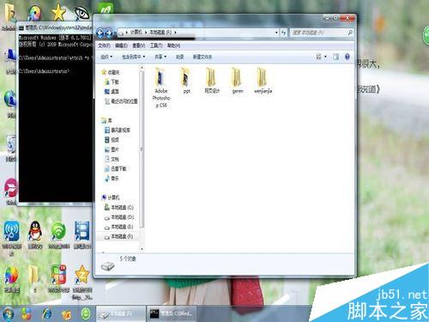This screenshot has height=322, width=429.
Task: Open the 网页设计 folder
Action: (x=212, y=81)
